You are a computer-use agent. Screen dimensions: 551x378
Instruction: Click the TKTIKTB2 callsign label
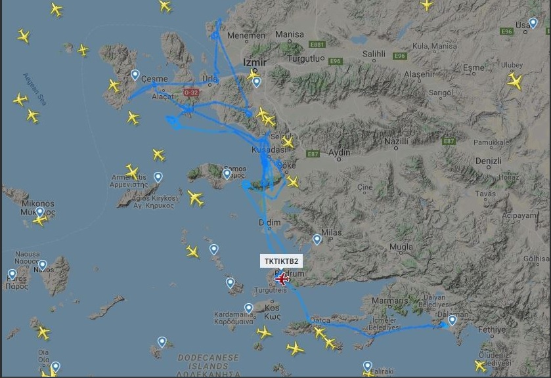tap(281, 261)
